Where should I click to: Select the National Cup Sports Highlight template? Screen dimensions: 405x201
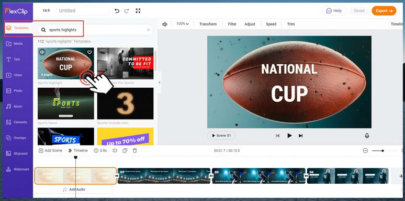tap(66, 63)
